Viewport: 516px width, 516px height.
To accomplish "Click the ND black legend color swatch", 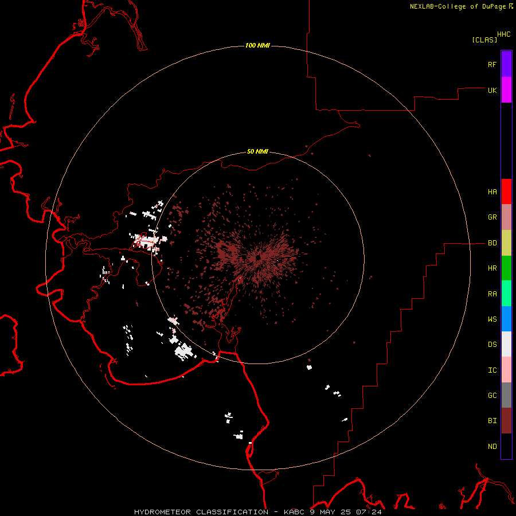I will pyautogui.click(x=506, y=446).
